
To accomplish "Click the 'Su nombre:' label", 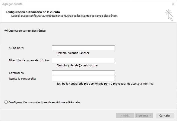I will tap(16, 48).
